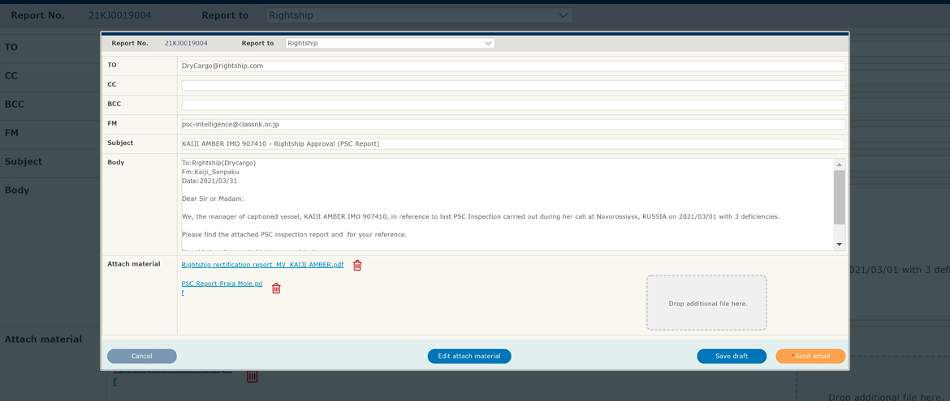Click the Body scrollbar thumb
This screenshot has width=950, height=401.
(839, 198)
